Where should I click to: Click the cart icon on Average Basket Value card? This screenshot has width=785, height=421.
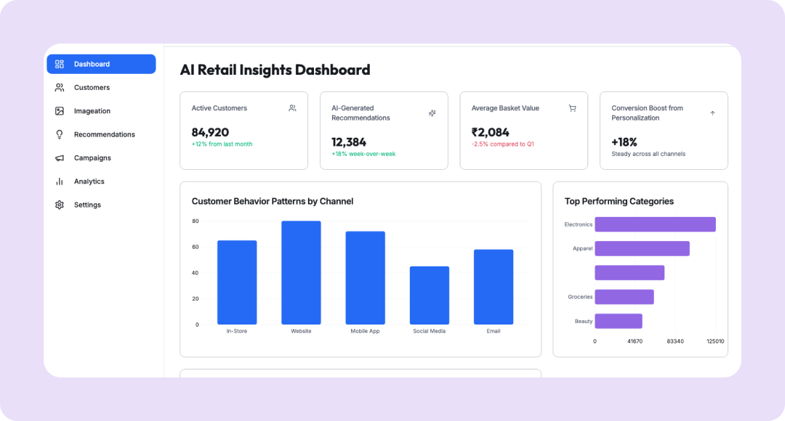click(x=572, y=108)
